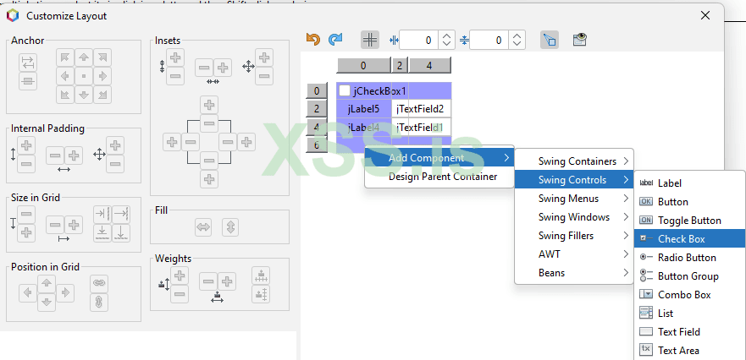
Task: Expand Swing Windows submenu
Action: click(x=574, y=217)
